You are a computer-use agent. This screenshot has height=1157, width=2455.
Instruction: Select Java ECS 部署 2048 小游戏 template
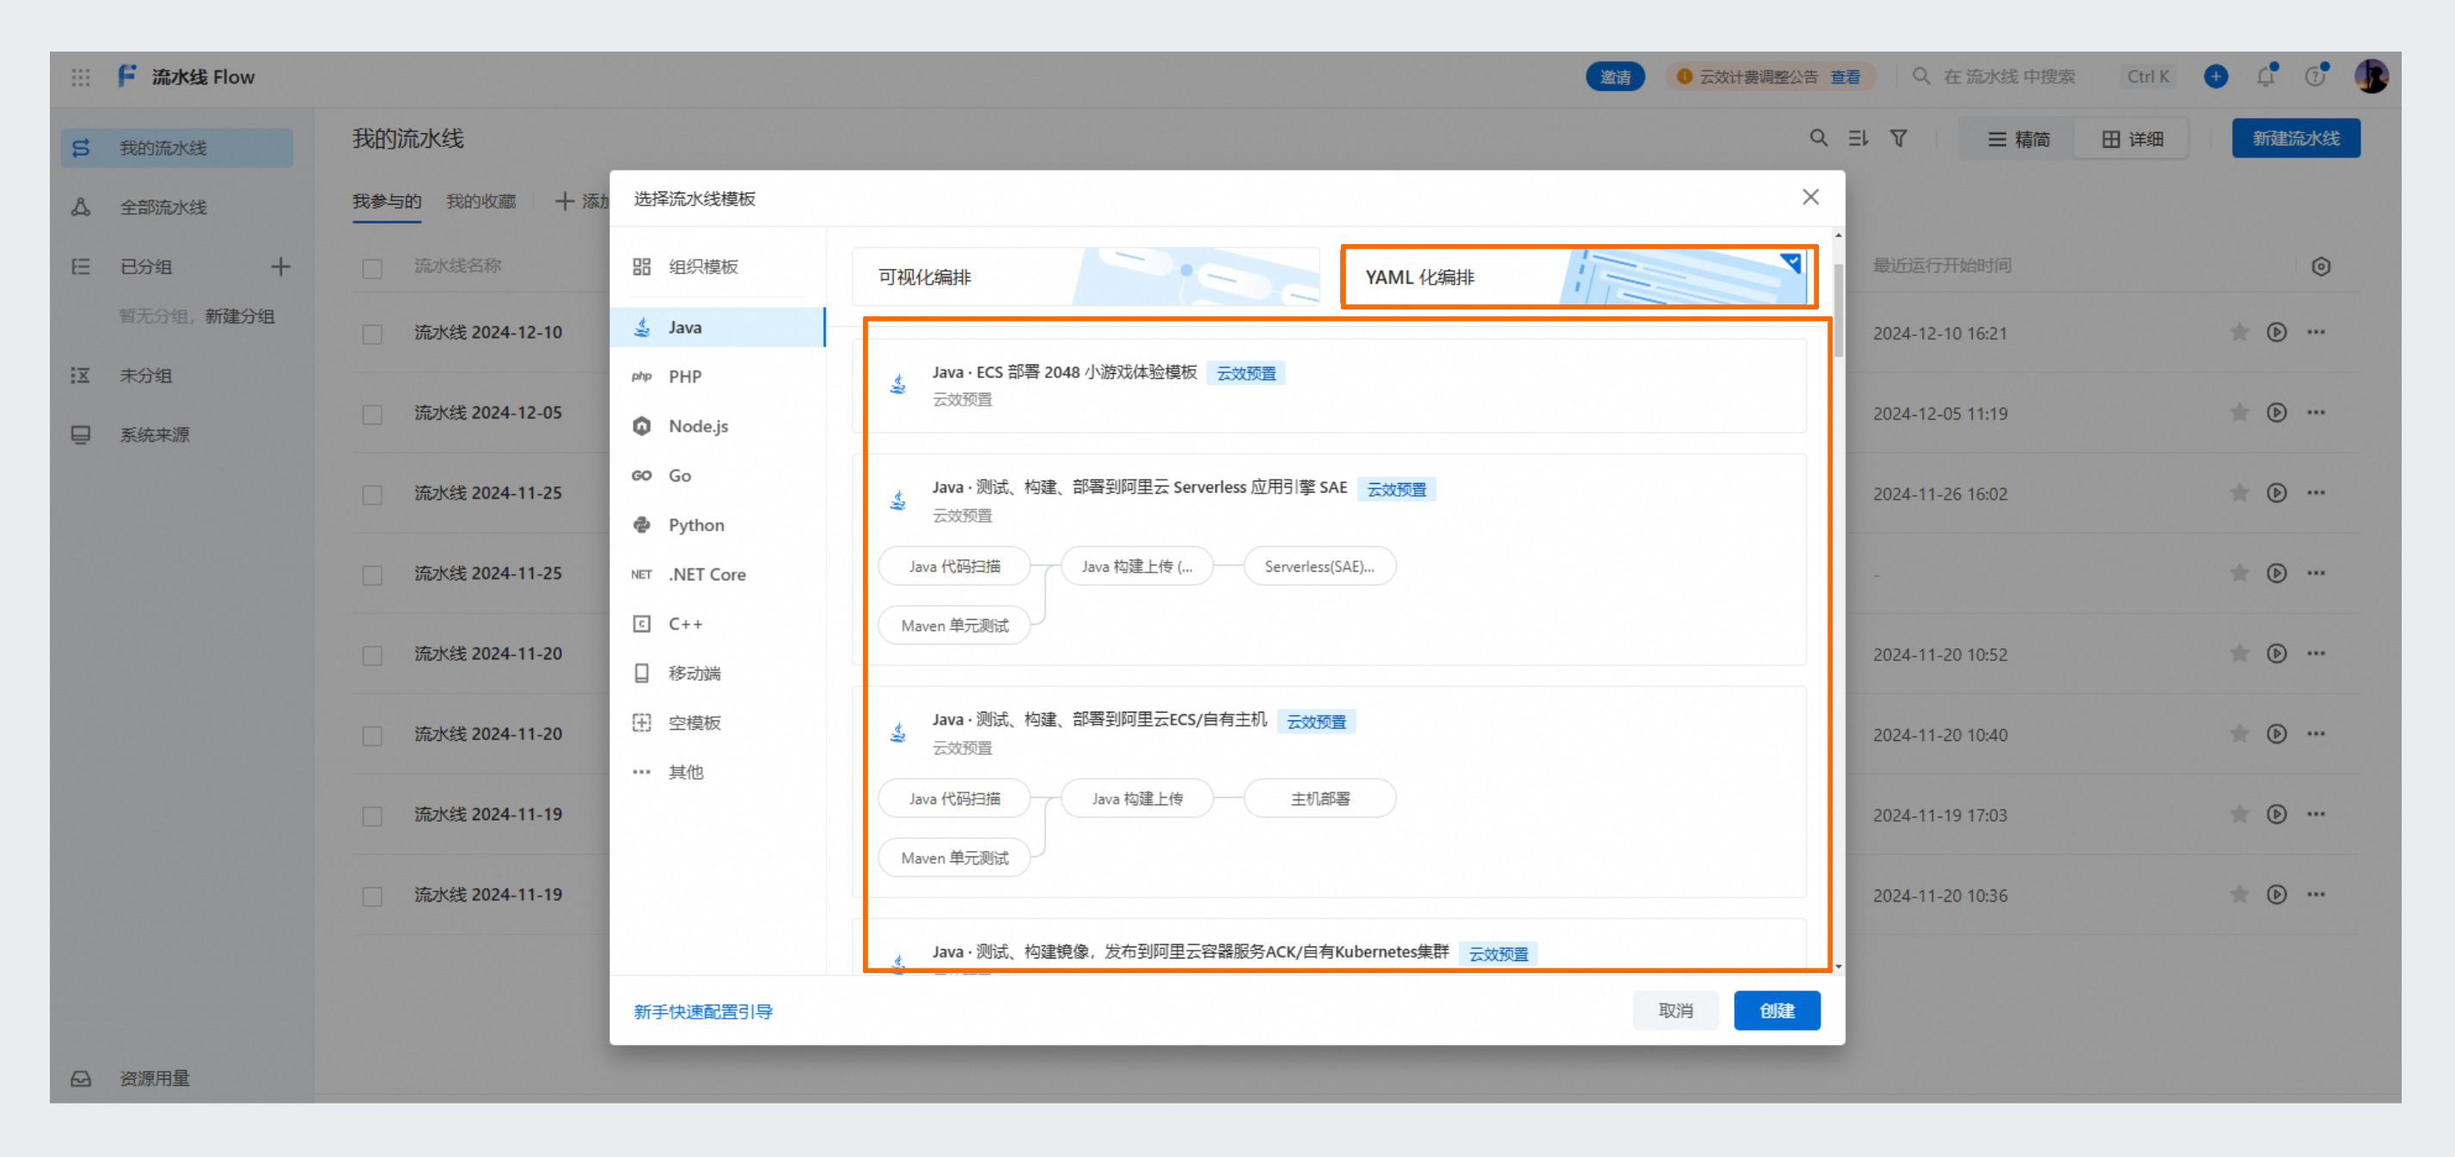point(1329,385)
